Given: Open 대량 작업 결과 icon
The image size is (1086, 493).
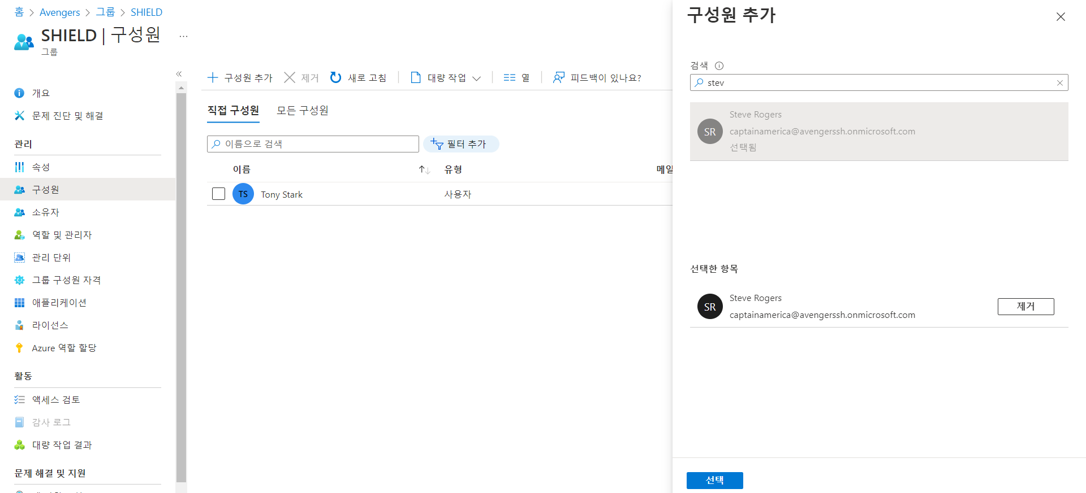Looking at the screenshot, I should click(19, 445).
